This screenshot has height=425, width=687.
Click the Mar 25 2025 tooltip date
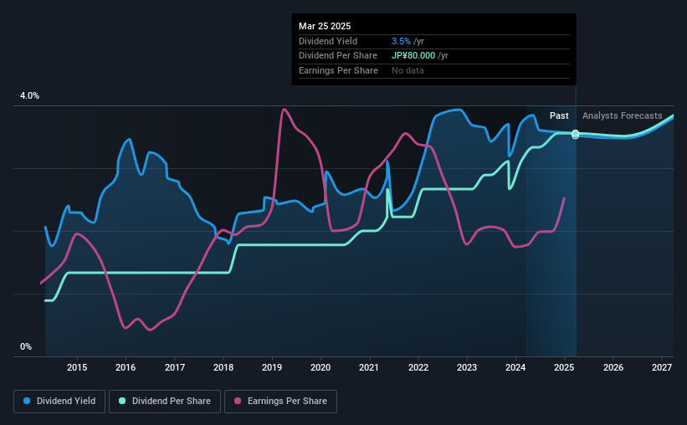pyautogui.click(x=325, y=26)
